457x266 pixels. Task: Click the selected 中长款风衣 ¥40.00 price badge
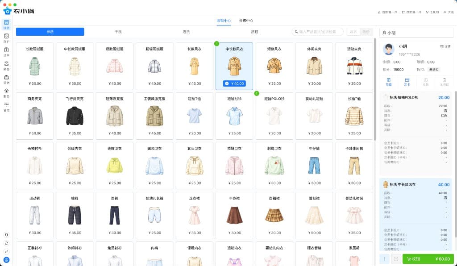234,83
